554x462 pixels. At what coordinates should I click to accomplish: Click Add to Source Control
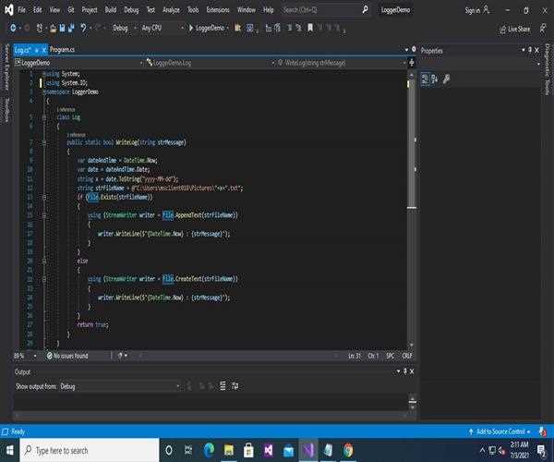pyautogui.click(x=500, y=432)
